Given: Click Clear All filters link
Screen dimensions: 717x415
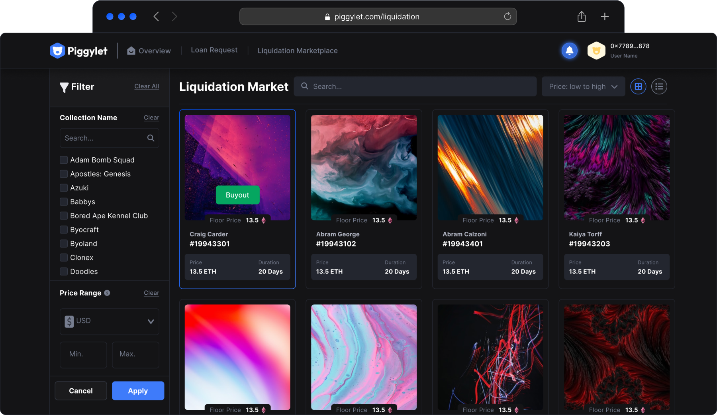Looking at the screenshot, I should coord(147,86).
